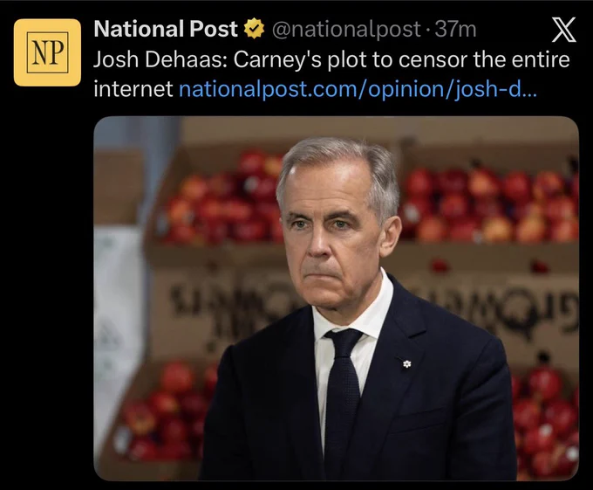Viewport: 593px width, 490px height.
Task: Click the gold verified badge
Action: coord(254,29)
